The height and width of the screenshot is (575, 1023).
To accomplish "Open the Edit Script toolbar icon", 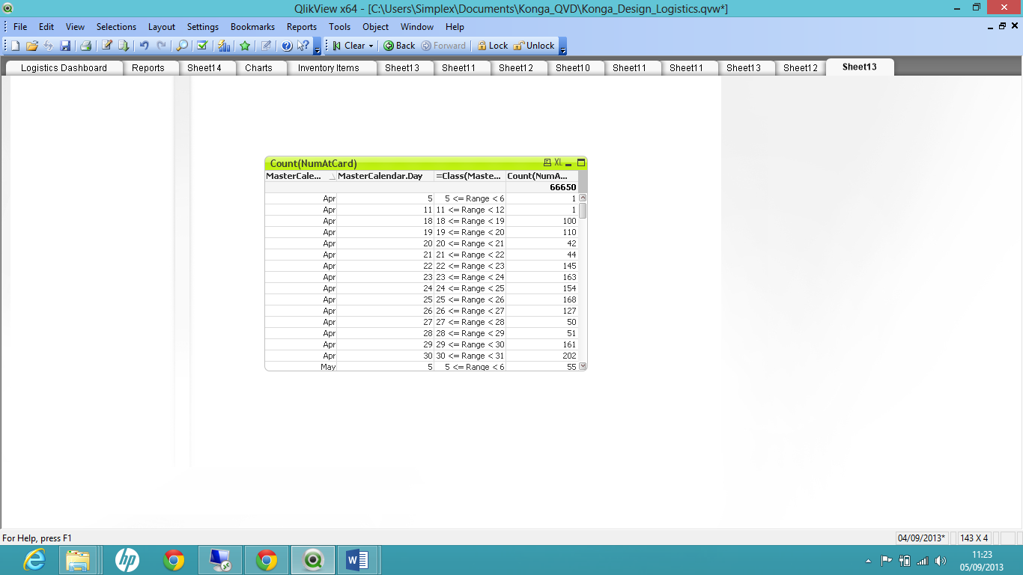I will (107, 46).
